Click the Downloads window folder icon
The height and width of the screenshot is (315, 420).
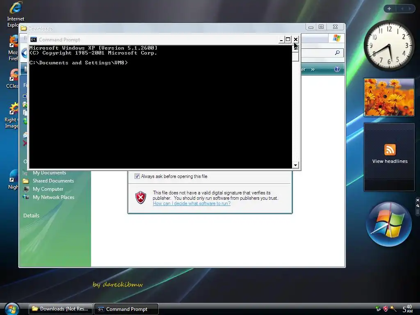coord(24,28)
